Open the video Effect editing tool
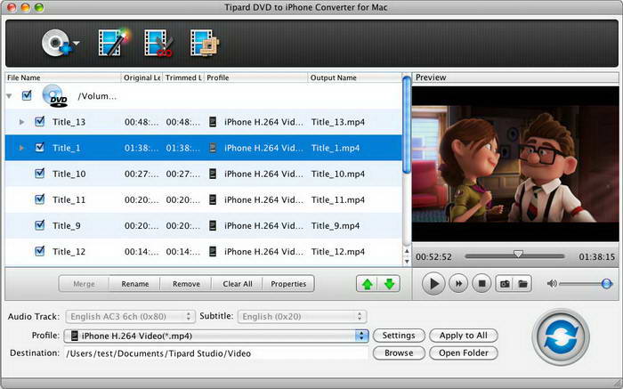 [111, 42]
